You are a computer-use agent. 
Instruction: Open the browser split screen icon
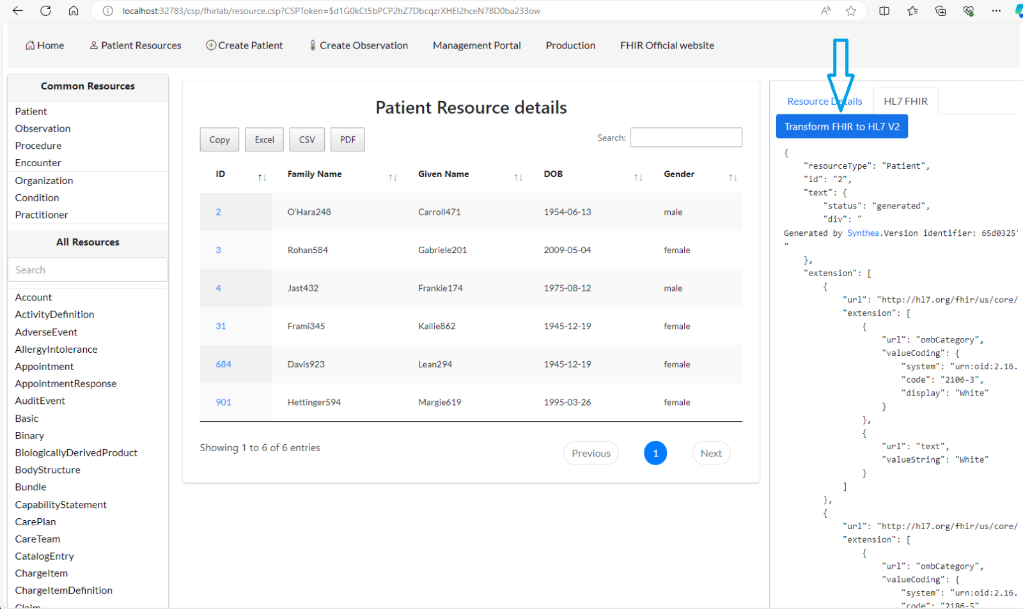[x=884, y=11]
